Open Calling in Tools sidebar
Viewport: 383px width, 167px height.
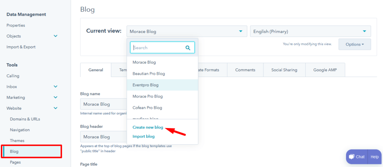[x=13, y=76]
